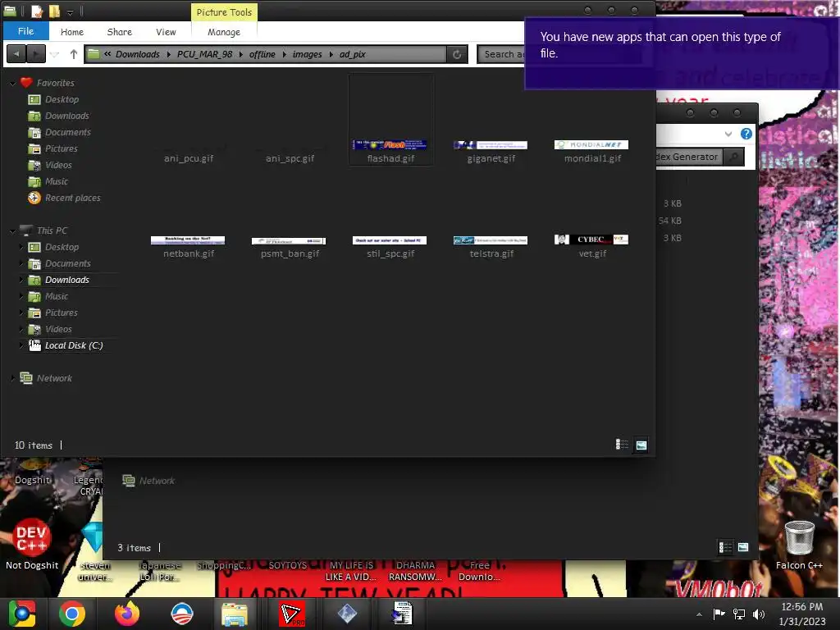
Task: Click the Forward navigation arrow
Action: (36, 54)
